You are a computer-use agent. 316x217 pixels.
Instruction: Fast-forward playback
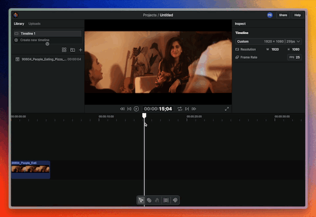194,109
